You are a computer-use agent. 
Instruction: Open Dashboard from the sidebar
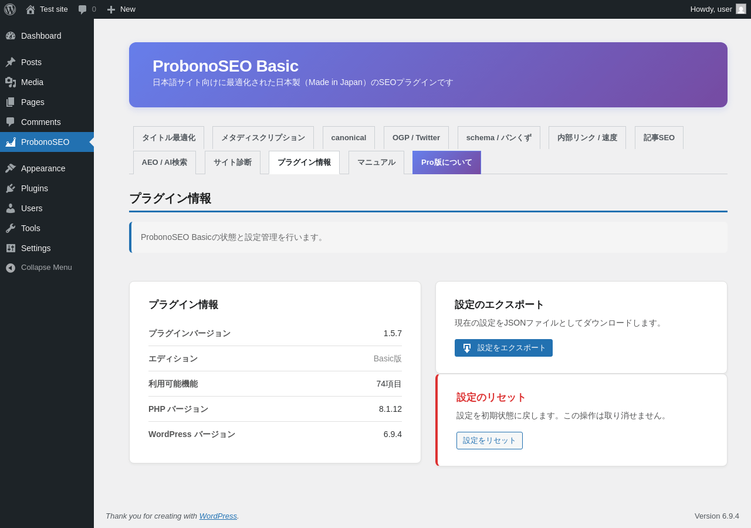41,36
